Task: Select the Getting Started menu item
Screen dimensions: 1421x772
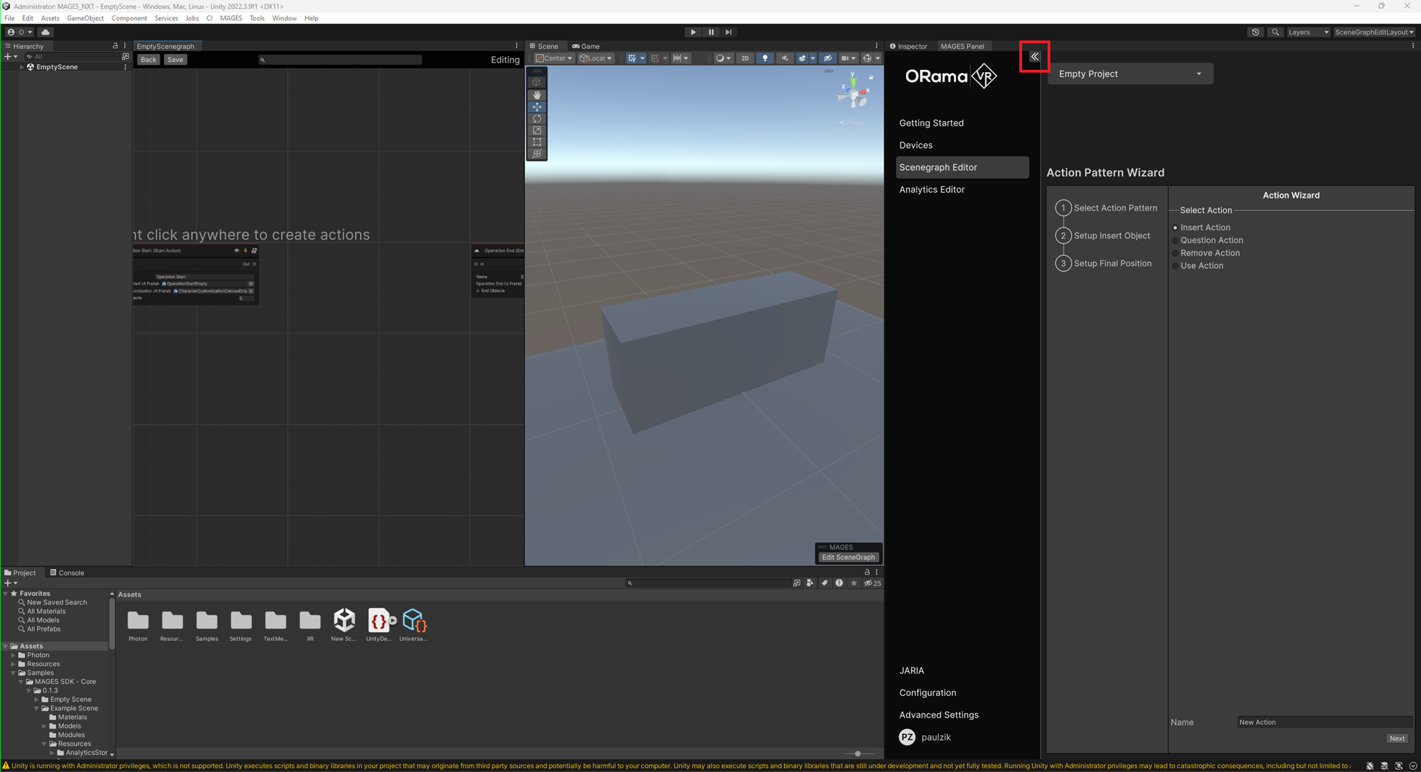Action: [x=932, y=123]
